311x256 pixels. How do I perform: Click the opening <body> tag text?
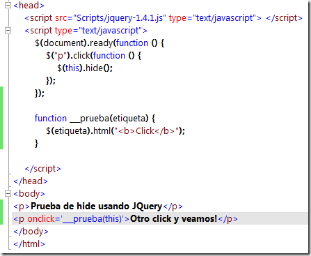[x=29, y=194]
